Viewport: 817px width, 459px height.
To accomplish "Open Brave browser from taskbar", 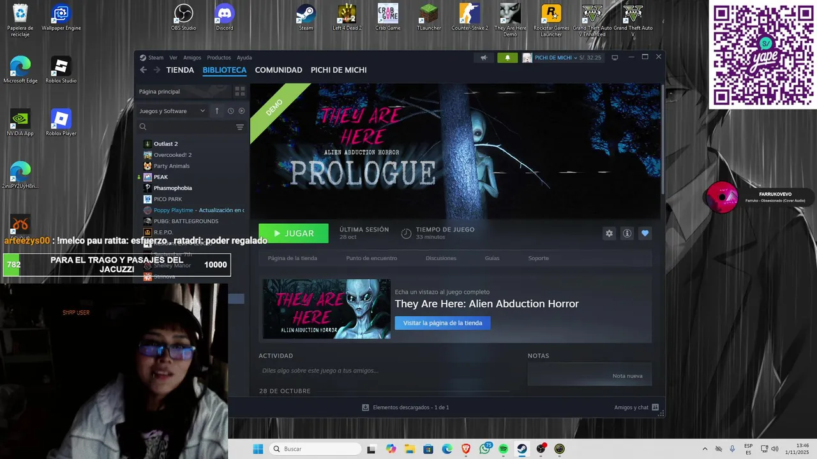I will coord(466,449).
